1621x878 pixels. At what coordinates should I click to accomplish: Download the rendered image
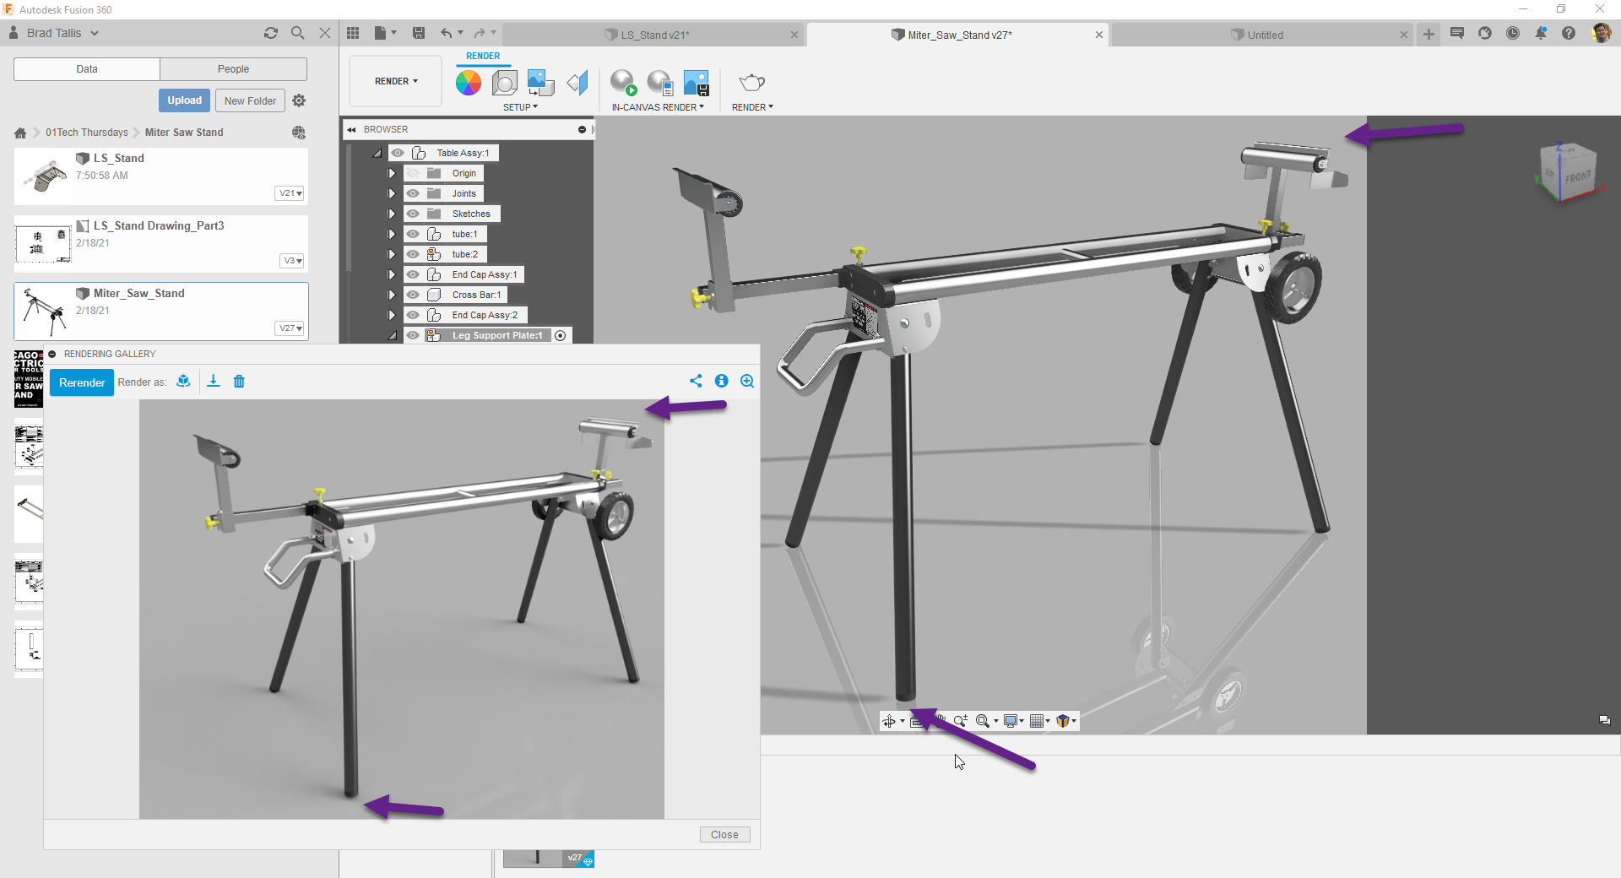tap(213, 382)
